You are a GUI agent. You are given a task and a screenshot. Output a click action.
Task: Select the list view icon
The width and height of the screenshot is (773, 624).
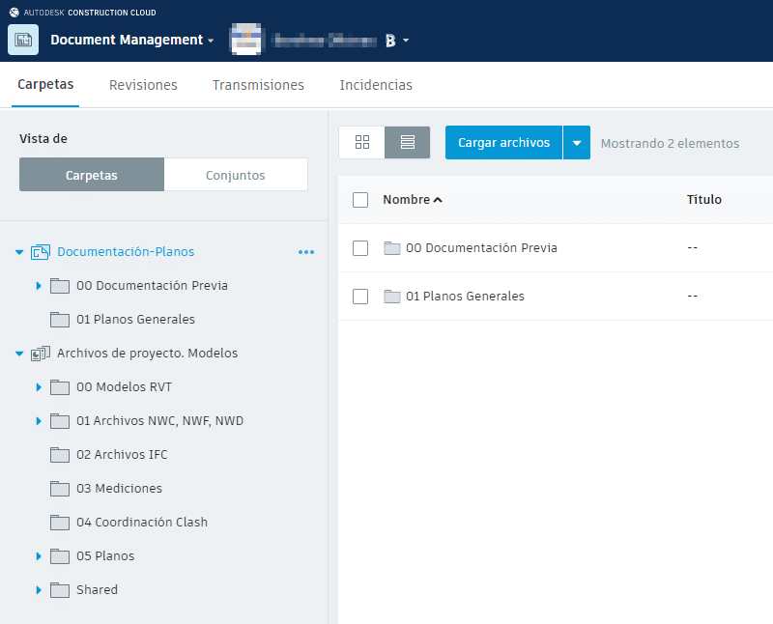point(406,142)
